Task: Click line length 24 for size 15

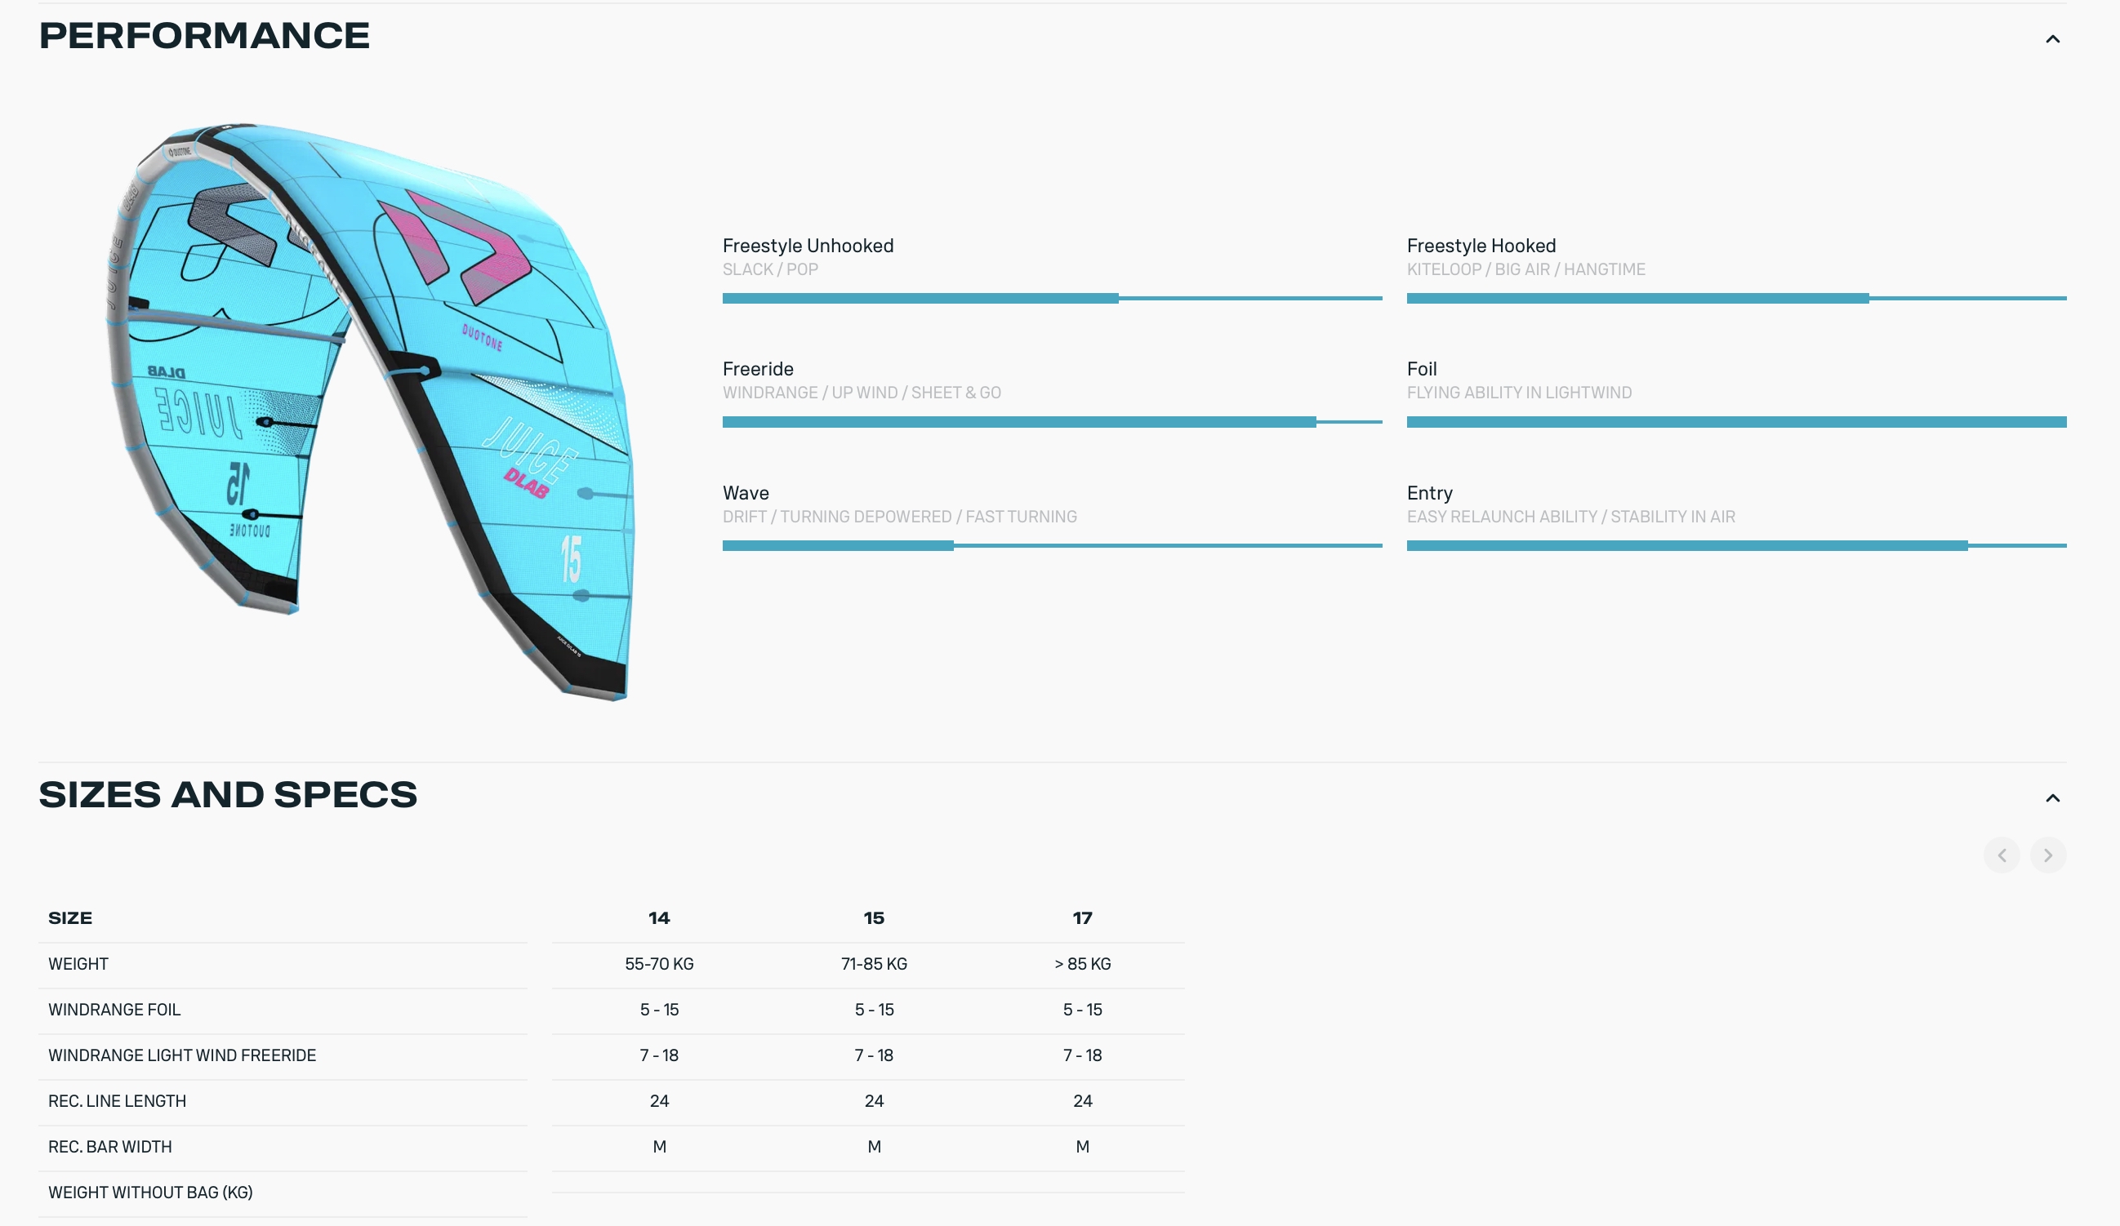Action: pos(874,1101)
